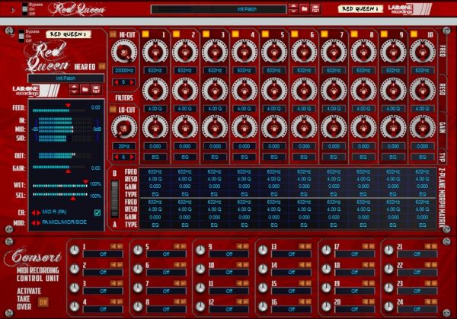Viewport: 457px width, 319px height.
Task: Select the FREQ tab on right edge
Action: click(x=443, y=52)
